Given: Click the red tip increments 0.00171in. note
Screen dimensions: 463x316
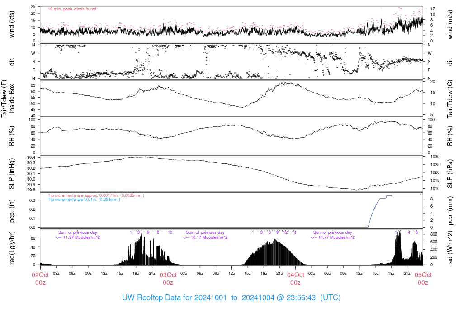Looking at the screenshot, I should pos(96,195).
